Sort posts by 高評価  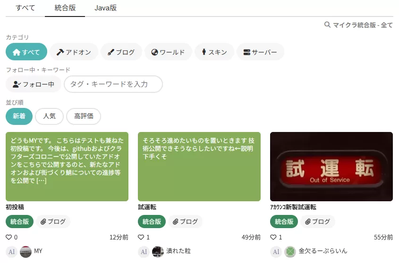pos(84,116)
